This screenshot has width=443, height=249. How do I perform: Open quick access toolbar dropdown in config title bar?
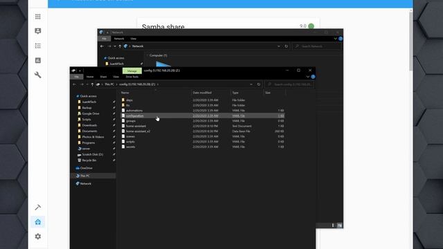[x=80, y=71]
